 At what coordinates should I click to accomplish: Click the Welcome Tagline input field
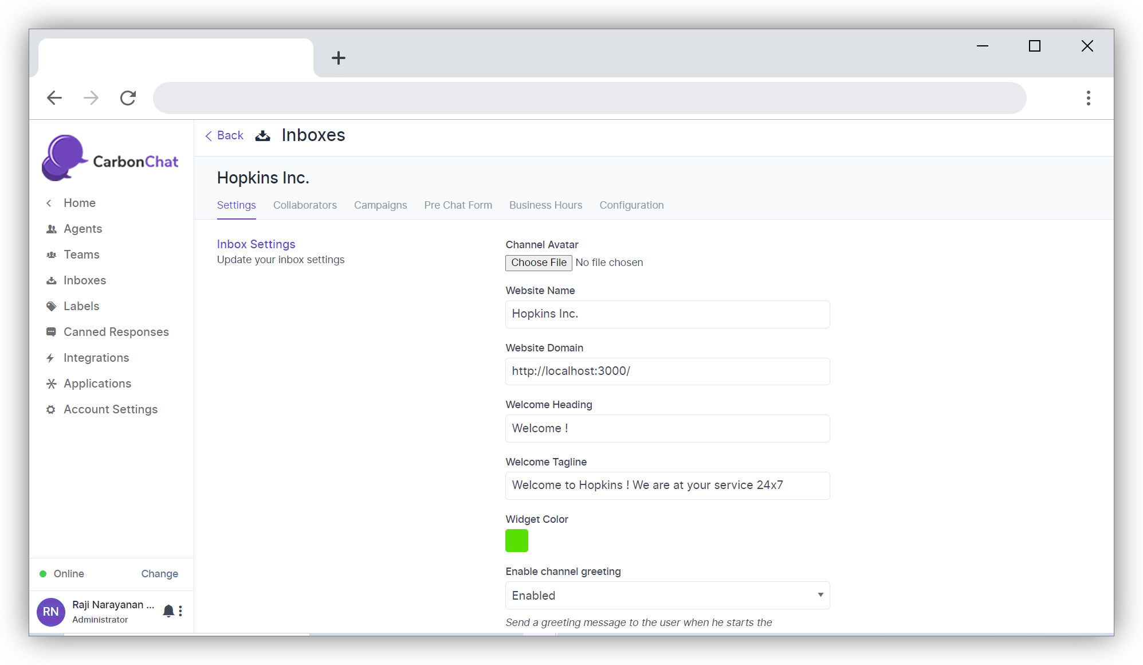(667, 486)
